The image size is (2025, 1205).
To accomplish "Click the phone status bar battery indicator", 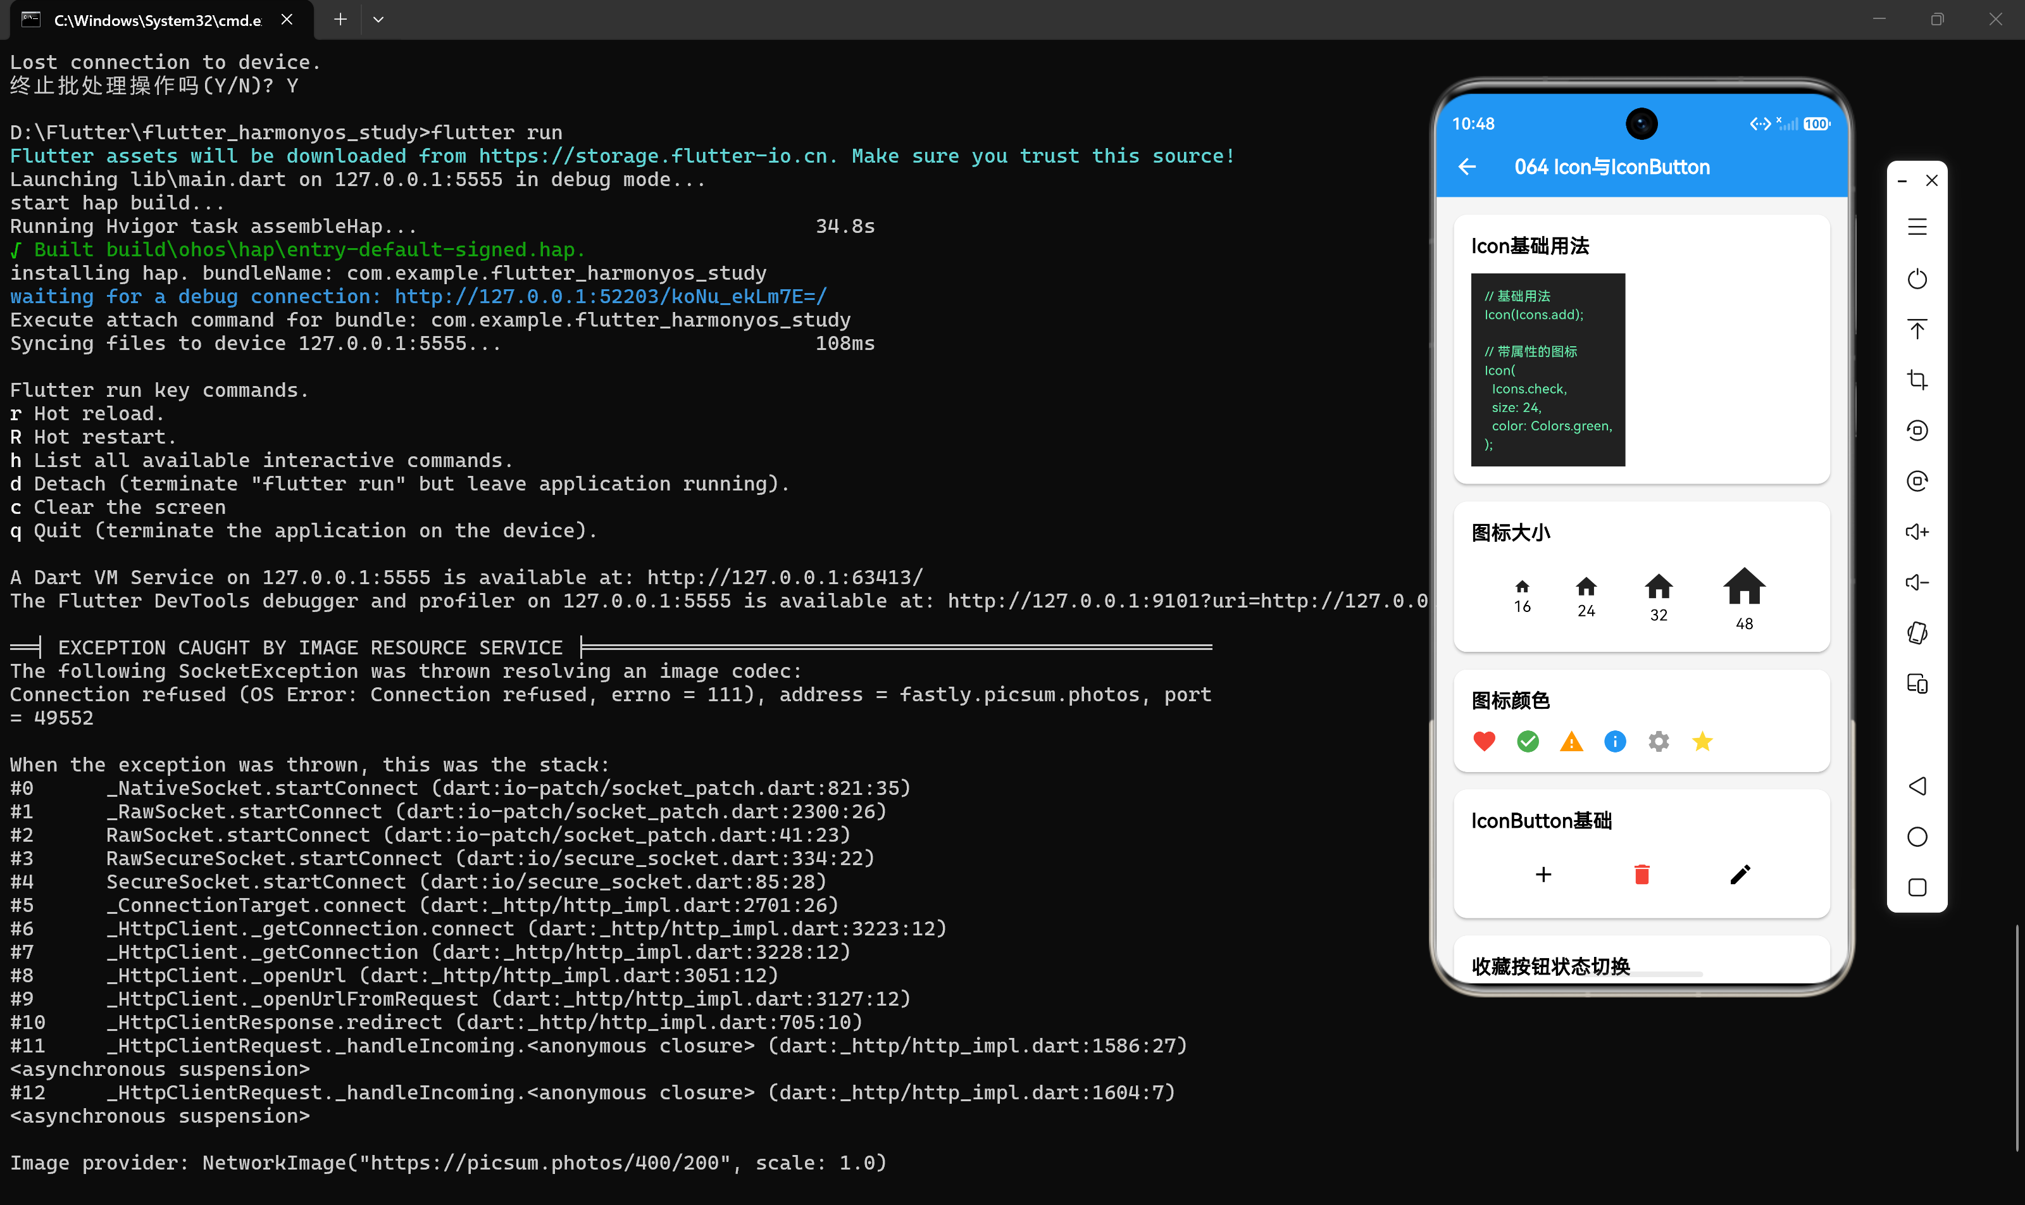I will coord(1816,124).
